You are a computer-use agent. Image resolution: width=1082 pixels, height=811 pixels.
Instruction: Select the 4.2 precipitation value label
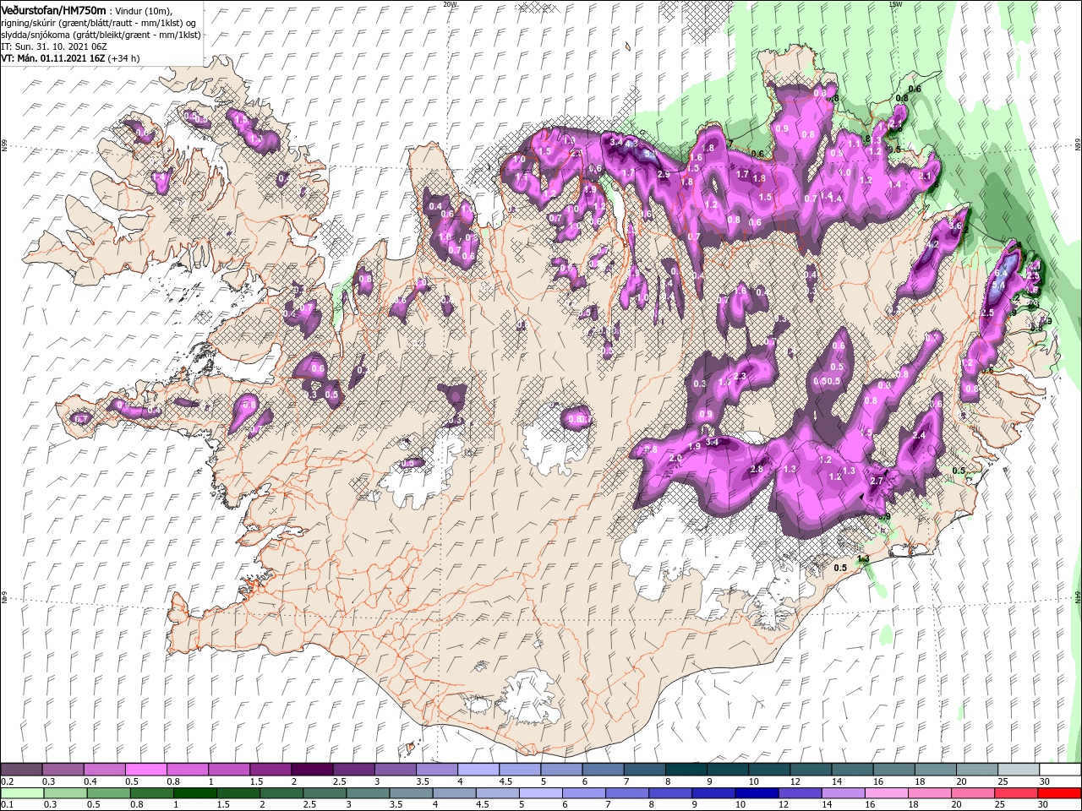932,244
